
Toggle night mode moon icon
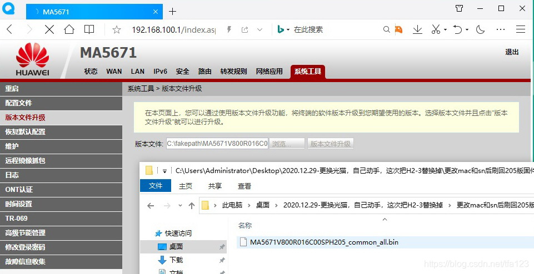click(x=481, y=29)
